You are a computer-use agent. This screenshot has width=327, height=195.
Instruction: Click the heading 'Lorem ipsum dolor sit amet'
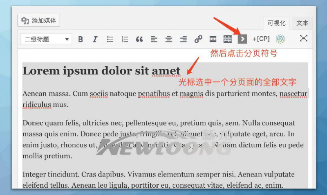[x=101, y=71]
